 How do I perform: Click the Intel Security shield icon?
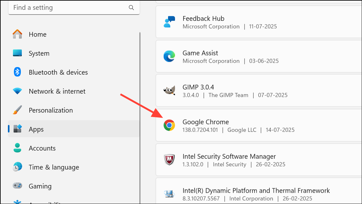pyautogui.click(x=169, y=160)
